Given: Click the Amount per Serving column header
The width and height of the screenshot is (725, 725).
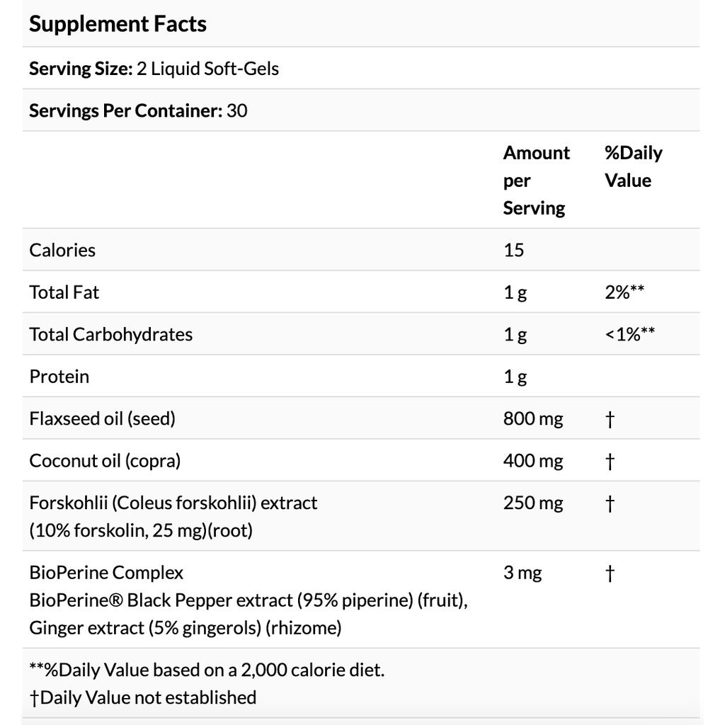Looking at the screenshot, I should click(x=537, y=181).
